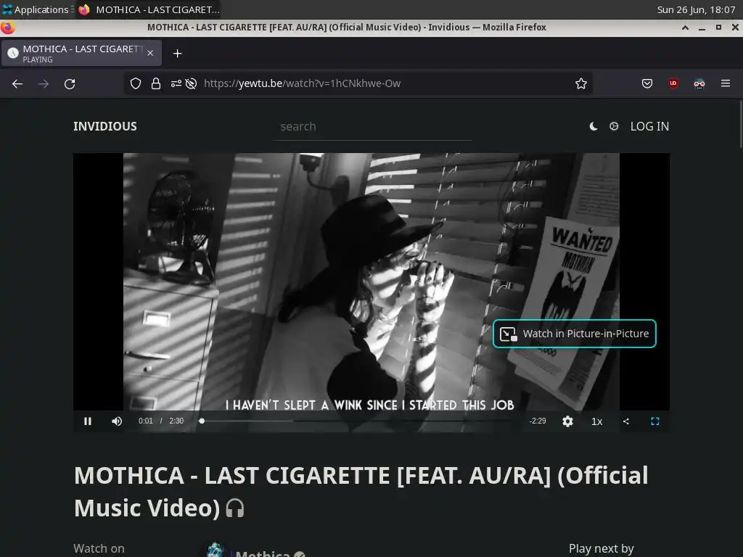
Task: Go back using the browser back arrow
Action: pos(17,84)
